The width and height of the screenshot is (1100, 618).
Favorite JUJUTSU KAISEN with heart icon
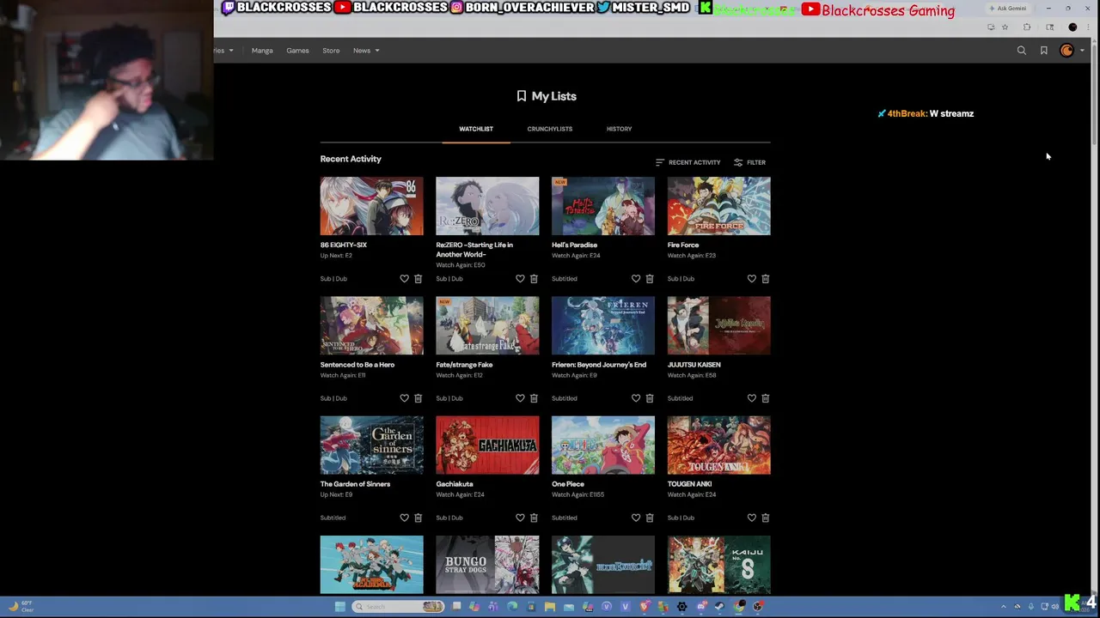pos(752,398)
